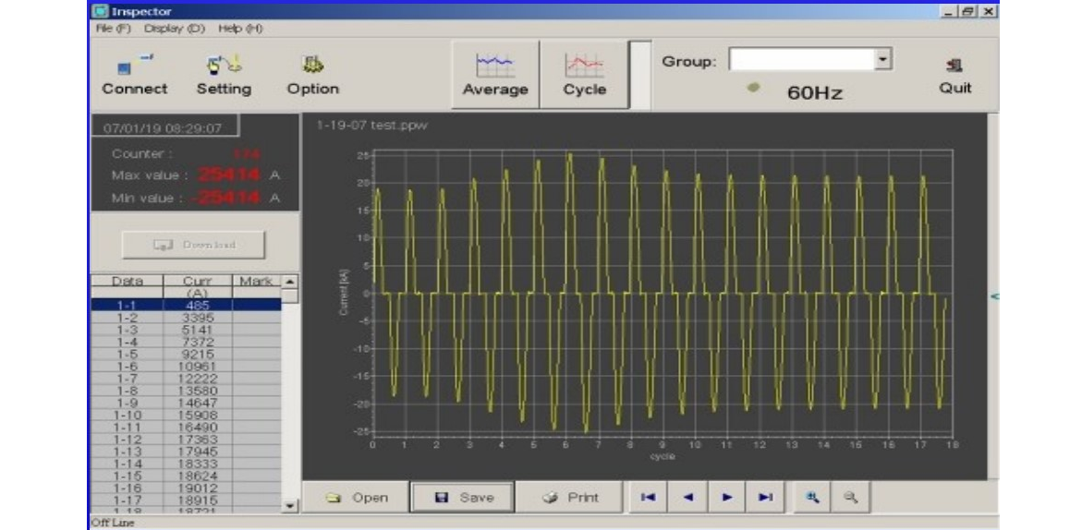Click the Print button
The height and width of the screenshot is (530, 1082).
572,498
